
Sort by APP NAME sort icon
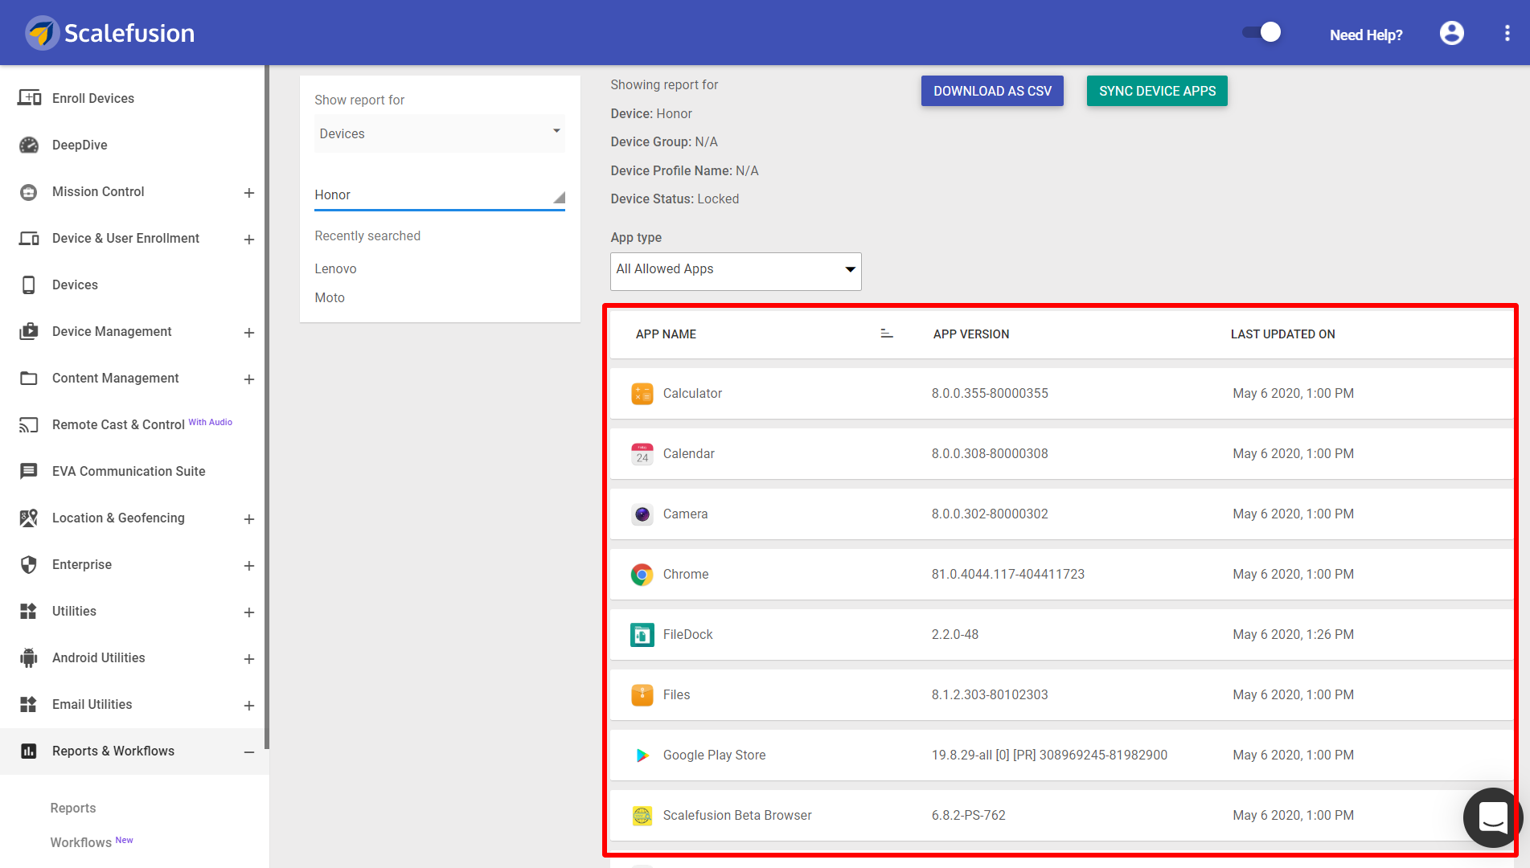887,334
